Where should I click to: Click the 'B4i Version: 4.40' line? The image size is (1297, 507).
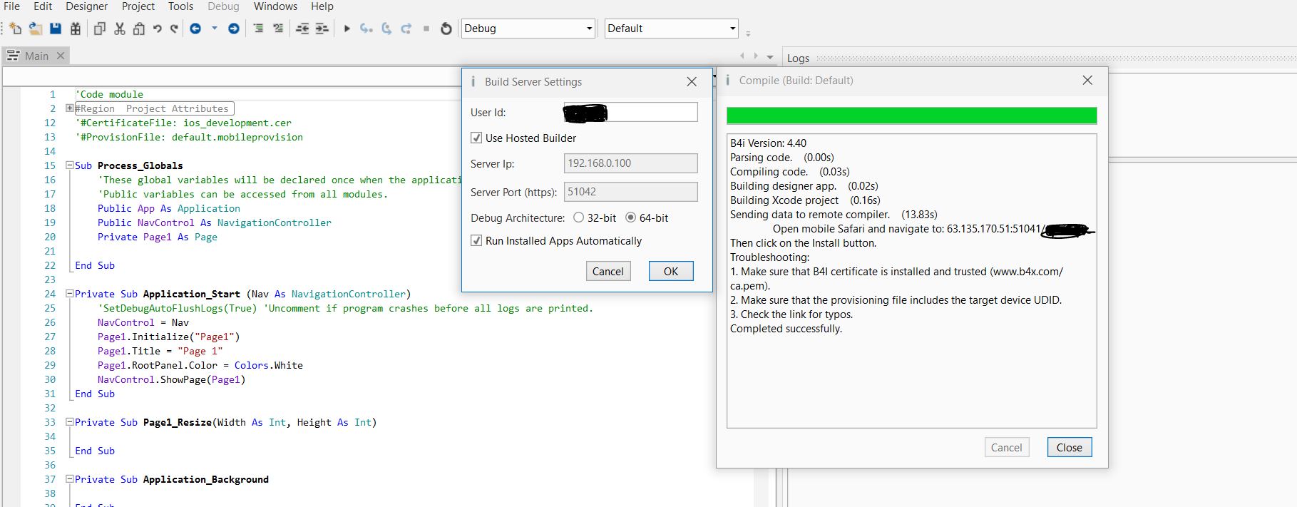768,143
